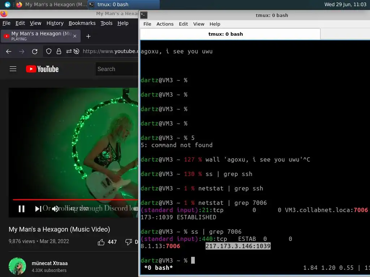Dislike the video with thumbs down

129,242
